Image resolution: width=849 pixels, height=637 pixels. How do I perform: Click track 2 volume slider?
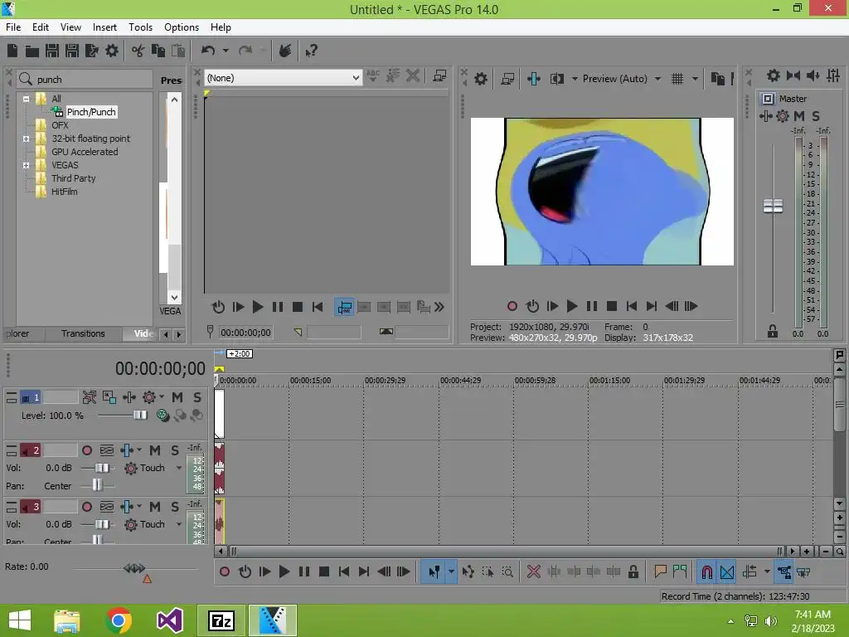pyautogui.click(x=102, y=468)
